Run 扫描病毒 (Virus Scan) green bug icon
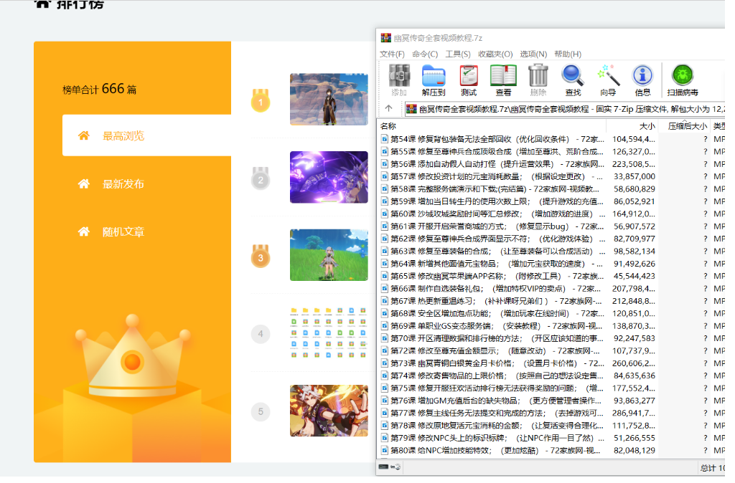 pyautogui.click(x=683, y=79)
